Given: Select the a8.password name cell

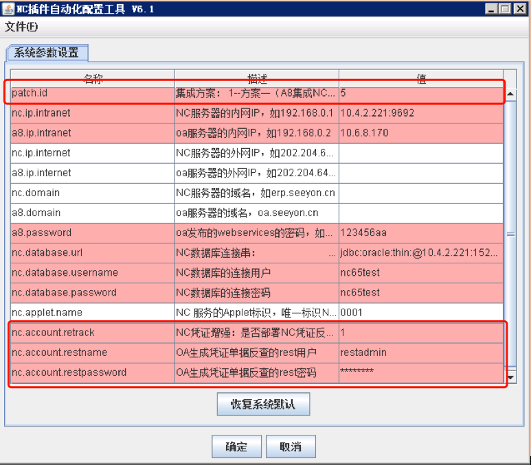Looking at the screenshot, I should 93,233.
